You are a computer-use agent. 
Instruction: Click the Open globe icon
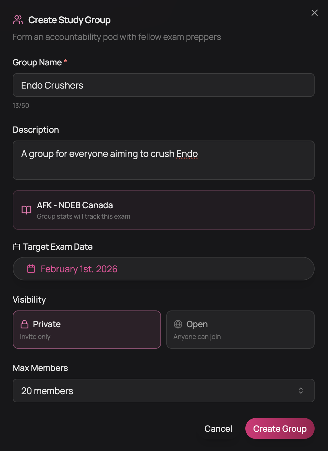pos(178,324)
